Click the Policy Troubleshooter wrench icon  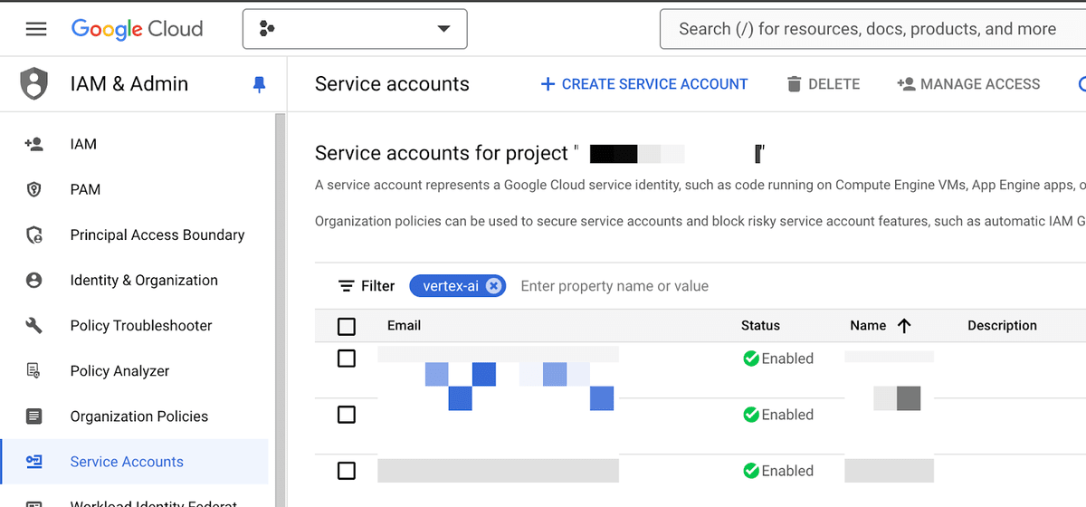[x=34, y=326]
